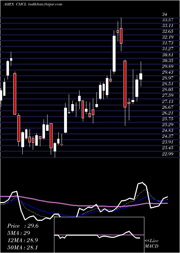The width and height of the screenshot is (180, 253).
Task: Click the 23.45 price axis label
Action: [x=167, y=148]
